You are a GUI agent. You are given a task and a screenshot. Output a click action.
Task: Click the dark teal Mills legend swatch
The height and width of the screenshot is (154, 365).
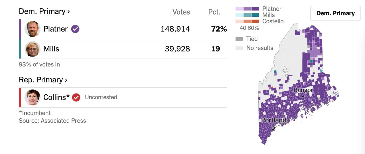(x=255, y=15)
